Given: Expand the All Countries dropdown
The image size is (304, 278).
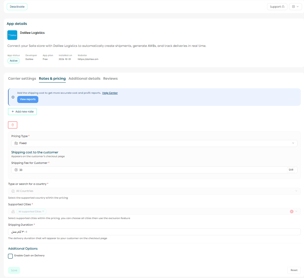Looking at the screenshot, I should pyautogui.click(x=154, y=191).
